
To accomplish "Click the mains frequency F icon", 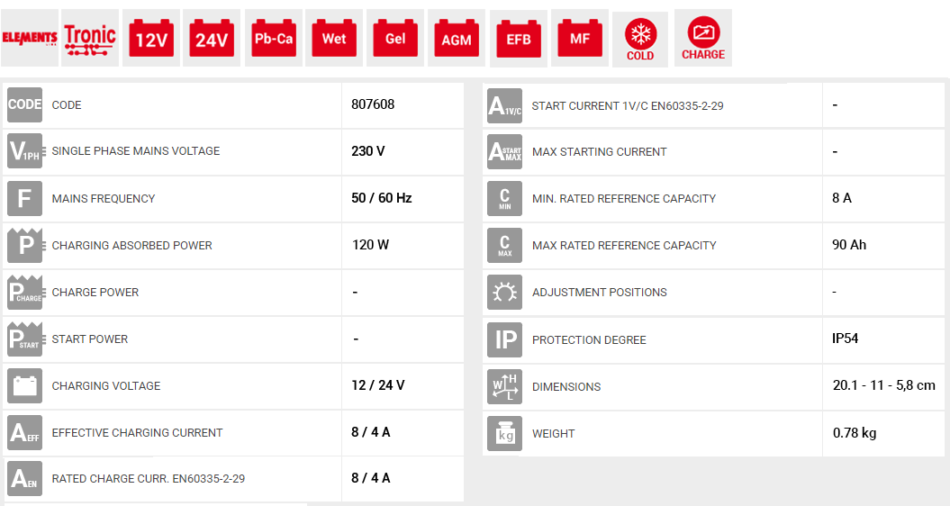I will coord(24,198).
